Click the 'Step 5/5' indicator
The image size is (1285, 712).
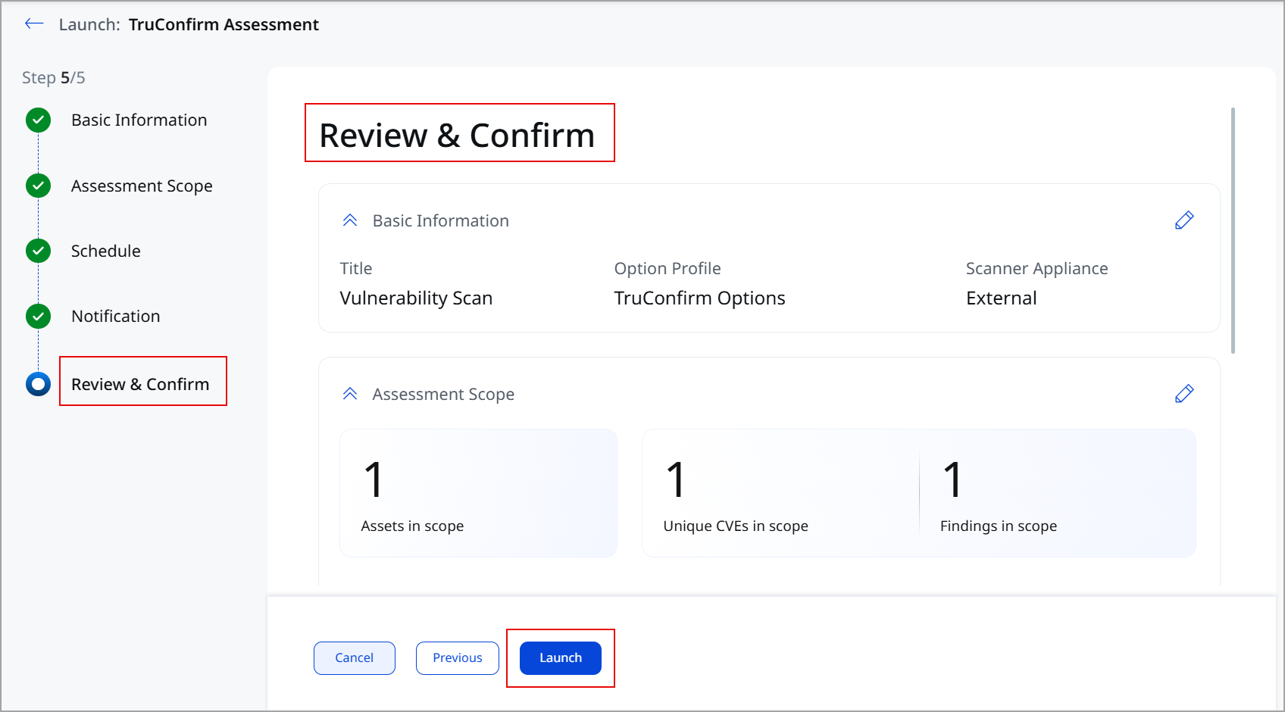[53, 77]
